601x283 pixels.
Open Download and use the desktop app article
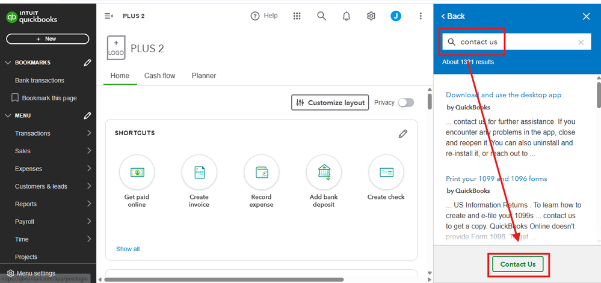tap(504, 95)
